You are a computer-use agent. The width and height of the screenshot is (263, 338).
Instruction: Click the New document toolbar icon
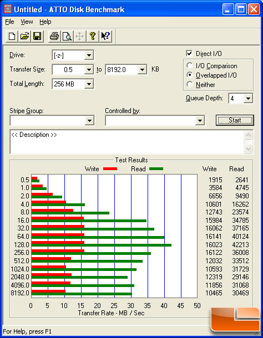point(12,36)
